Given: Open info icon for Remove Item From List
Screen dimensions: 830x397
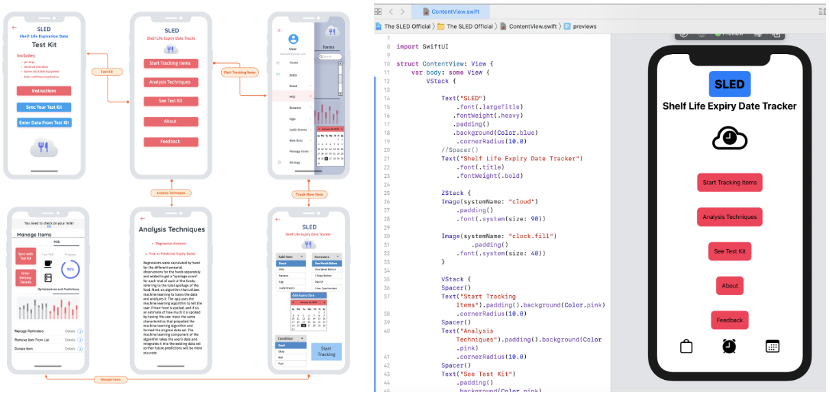Looking at the screenshot, I should pyautogui.click(x=80, y=340).
